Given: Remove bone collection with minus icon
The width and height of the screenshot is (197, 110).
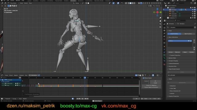Looking at the screenshot, I should pyautogui.click(x=194, y=42).
